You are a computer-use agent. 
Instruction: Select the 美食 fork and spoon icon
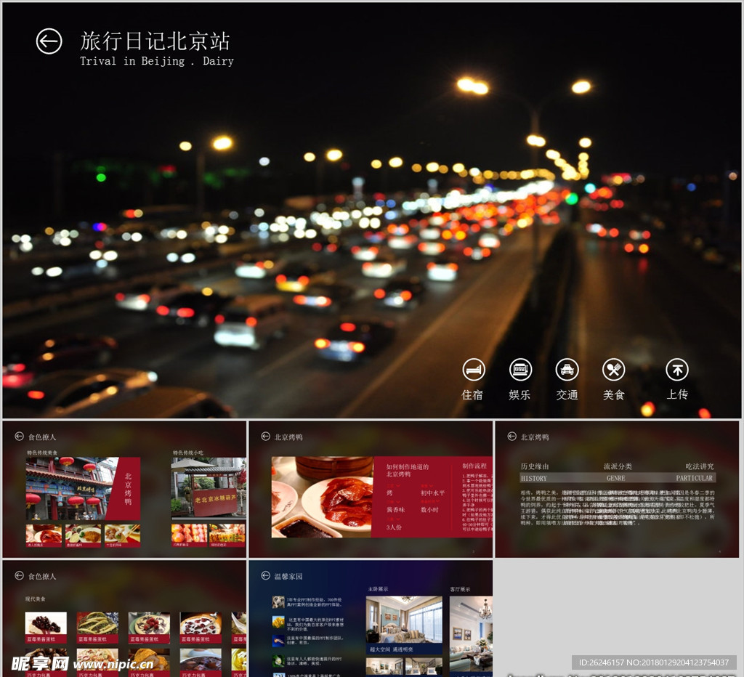[613, 370]
